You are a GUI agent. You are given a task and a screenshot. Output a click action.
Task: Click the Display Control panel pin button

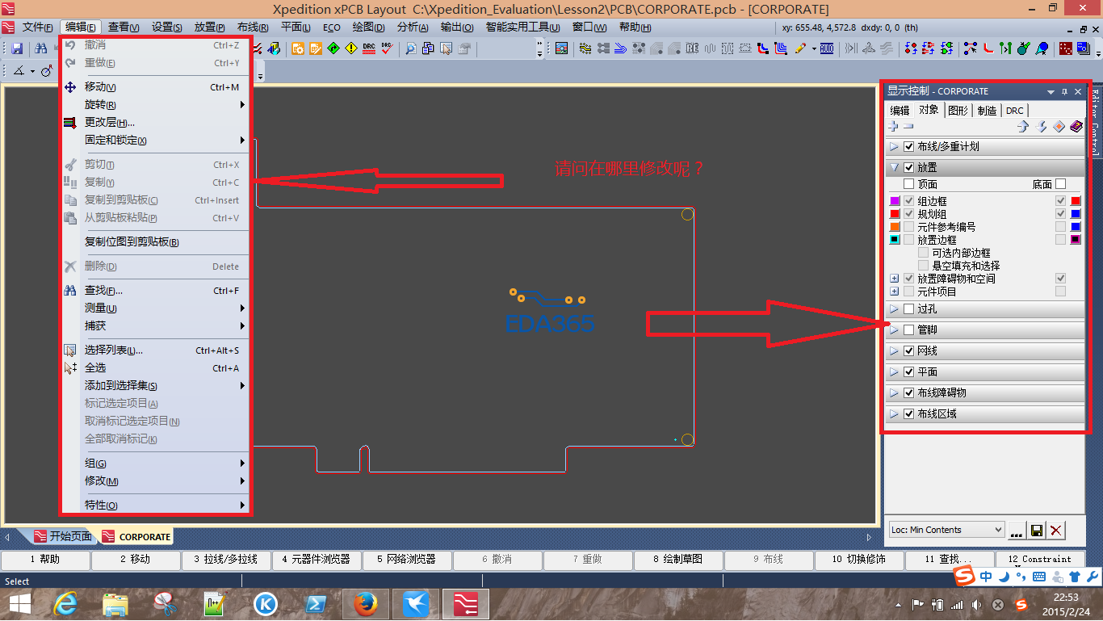[x=1064, y=92]
